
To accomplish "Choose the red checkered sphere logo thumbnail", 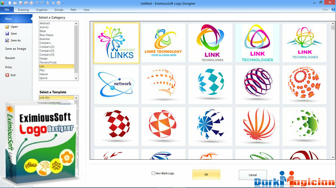I will 116,126.
